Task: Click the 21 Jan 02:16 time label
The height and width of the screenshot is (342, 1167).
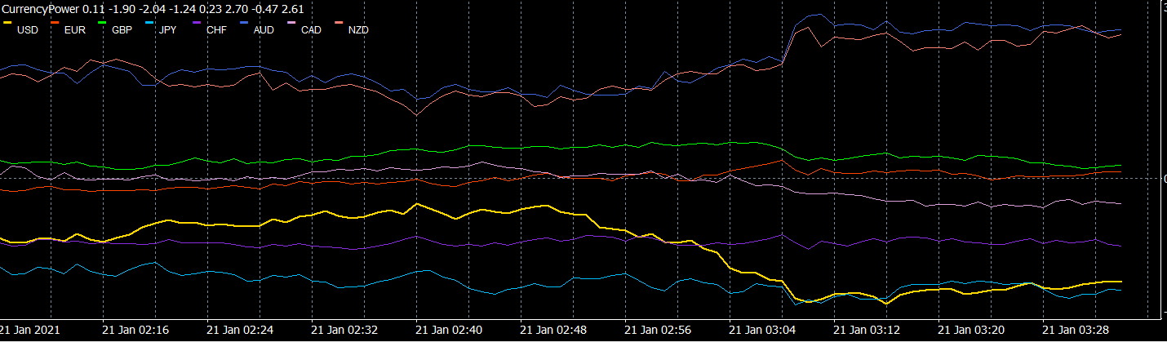Action: coord(135,331)
